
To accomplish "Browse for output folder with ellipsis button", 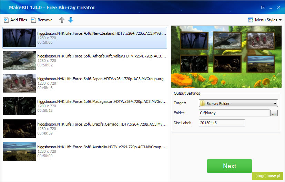I will [x=274, y=113].
